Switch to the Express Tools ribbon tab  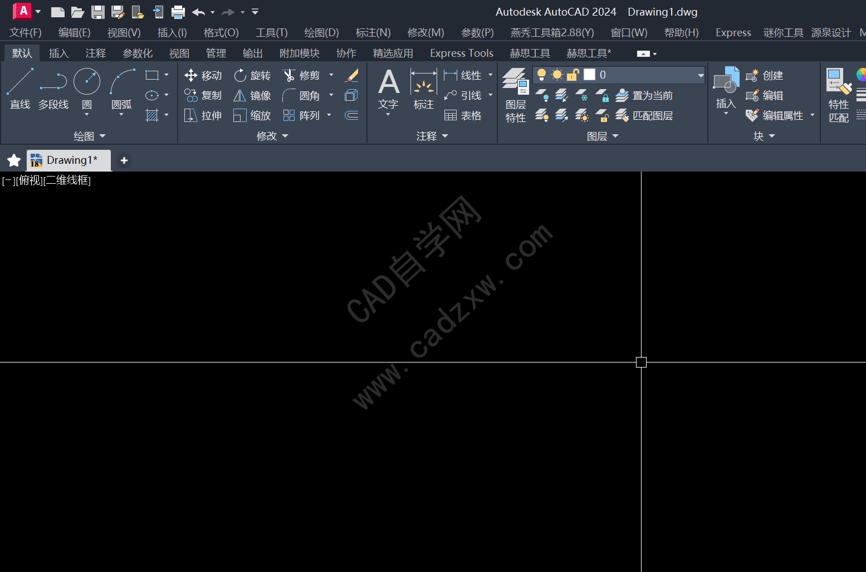[462, 53]
